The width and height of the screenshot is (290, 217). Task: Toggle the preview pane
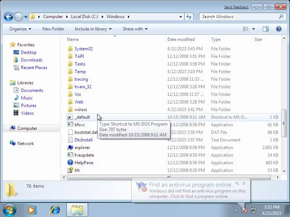[266, 29]
